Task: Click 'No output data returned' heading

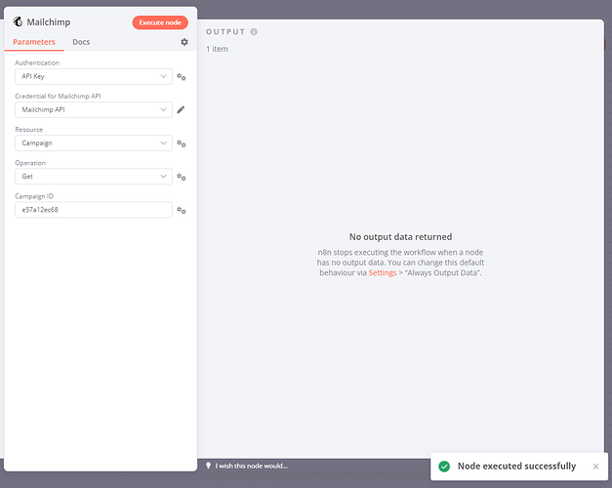Action: [x=400, y=237]
